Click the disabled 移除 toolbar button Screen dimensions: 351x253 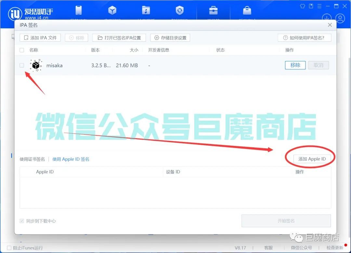pyautogui.click(x=77, y=38)
